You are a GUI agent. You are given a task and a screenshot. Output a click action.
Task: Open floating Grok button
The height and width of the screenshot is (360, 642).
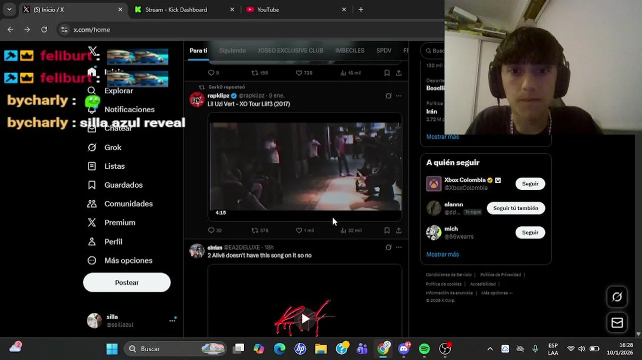point(617,297)
